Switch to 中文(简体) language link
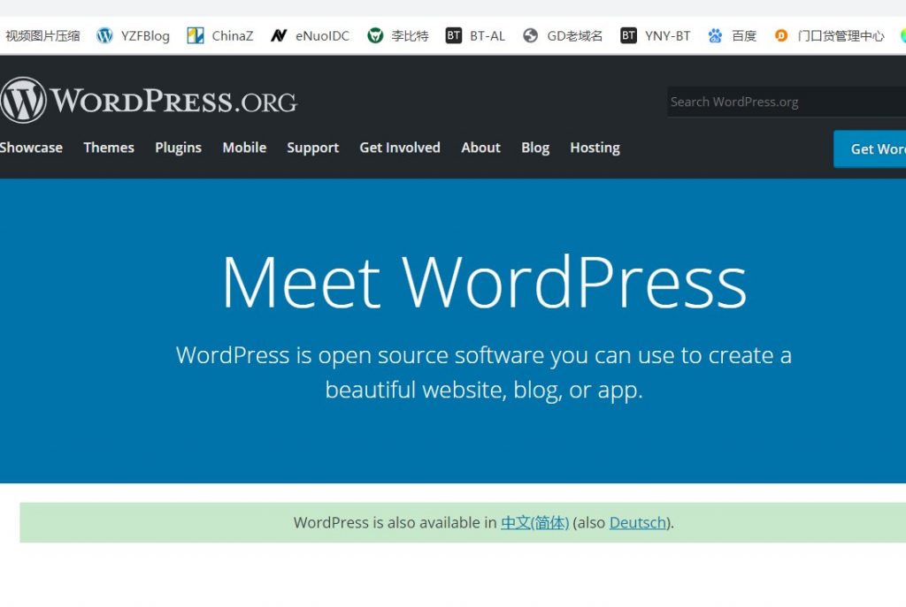The height and width of the screenshot is (607, 906). point(534,522)
